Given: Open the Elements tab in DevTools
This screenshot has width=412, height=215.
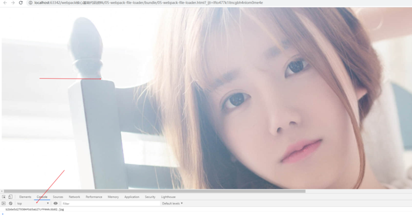Looking at the screenshot, I should pos(25,197).
